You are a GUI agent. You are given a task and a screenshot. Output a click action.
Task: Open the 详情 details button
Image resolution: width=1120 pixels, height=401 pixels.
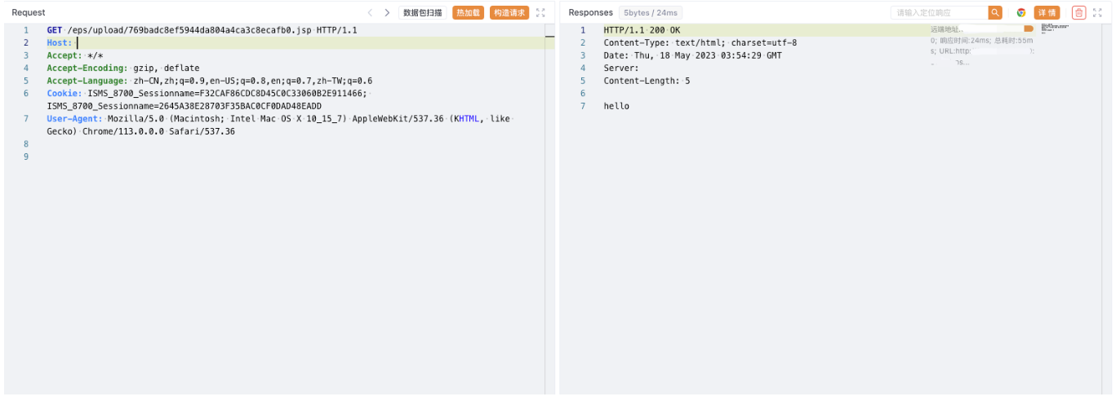click(x=1047, y=13)
